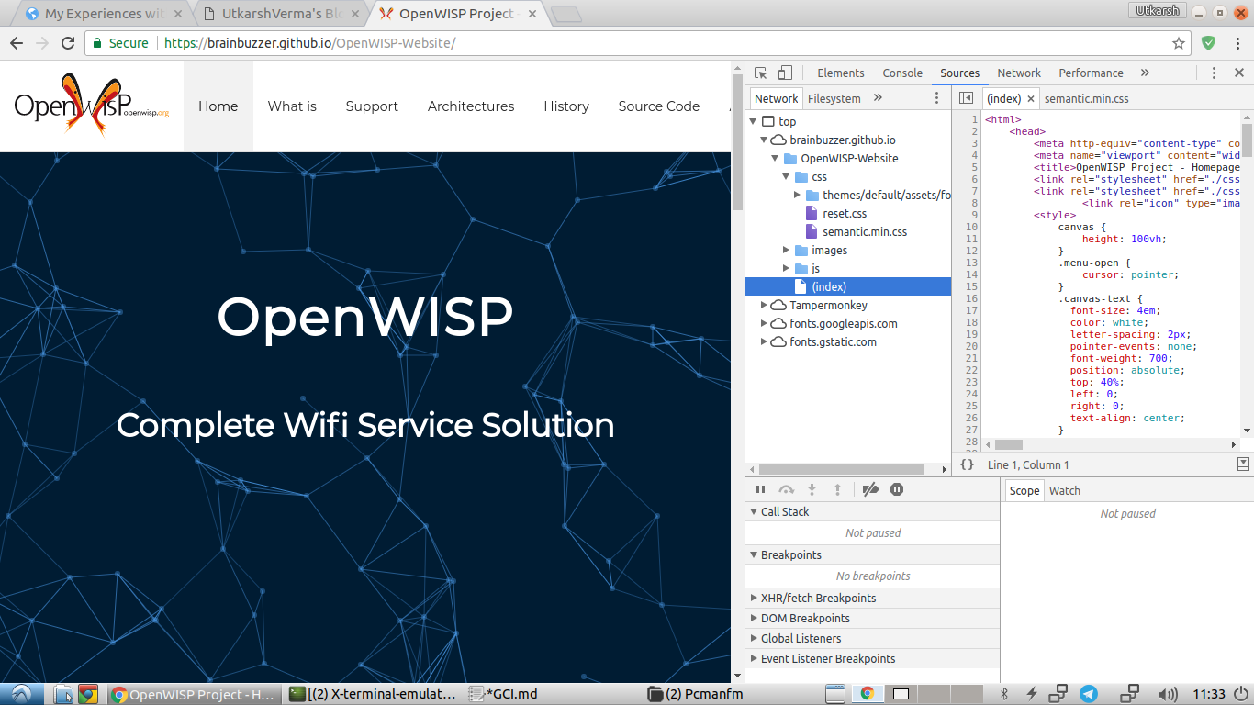Toggle pause on exceptions icon

point(897,490)
